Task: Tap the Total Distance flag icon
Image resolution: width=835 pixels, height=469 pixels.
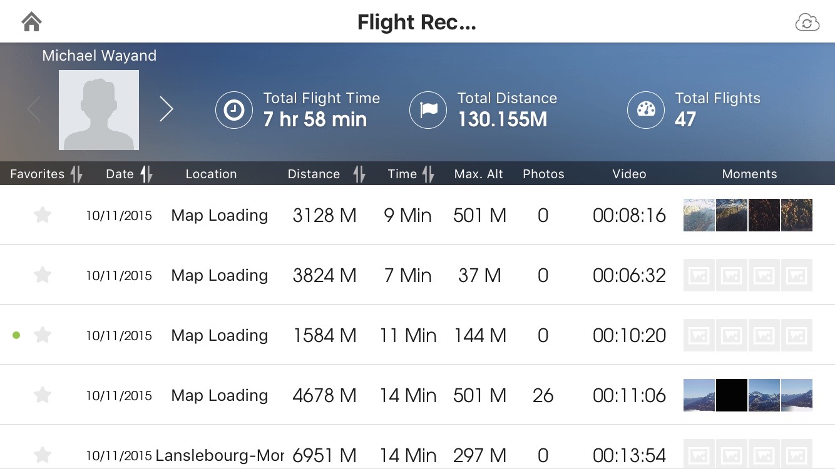Action: [x=428, y=110]
